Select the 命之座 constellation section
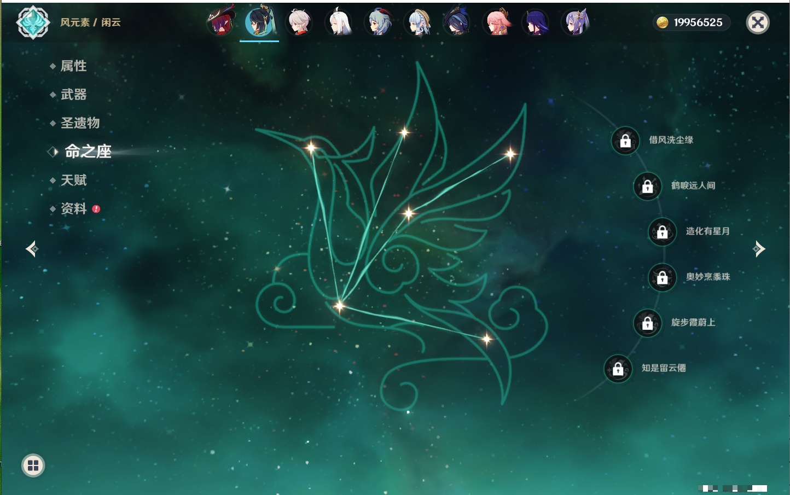 point(88,152)
